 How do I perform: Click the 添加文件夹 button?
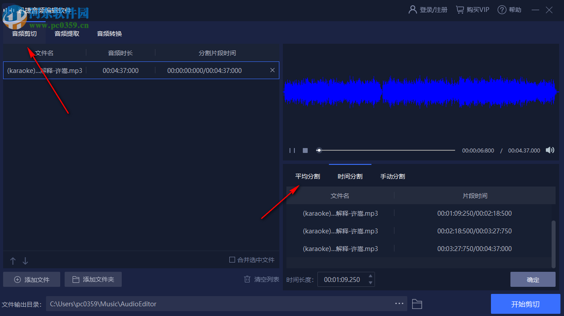tap(93, 279)
